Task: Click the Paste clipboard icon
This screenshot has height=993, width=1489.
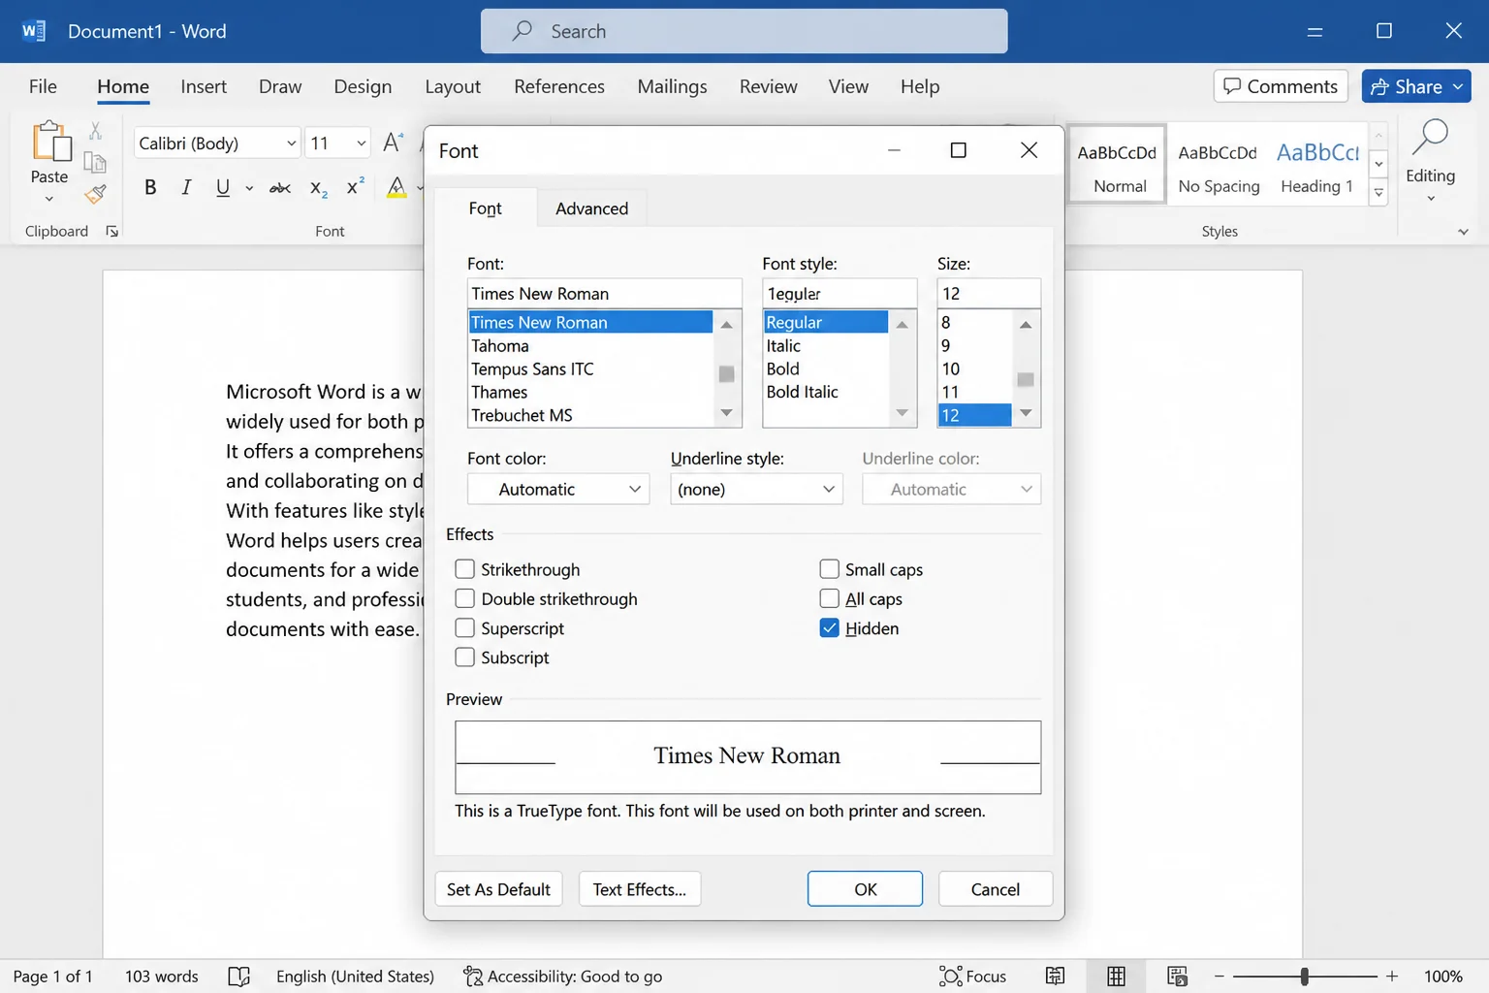Action: tap(50, 141)
